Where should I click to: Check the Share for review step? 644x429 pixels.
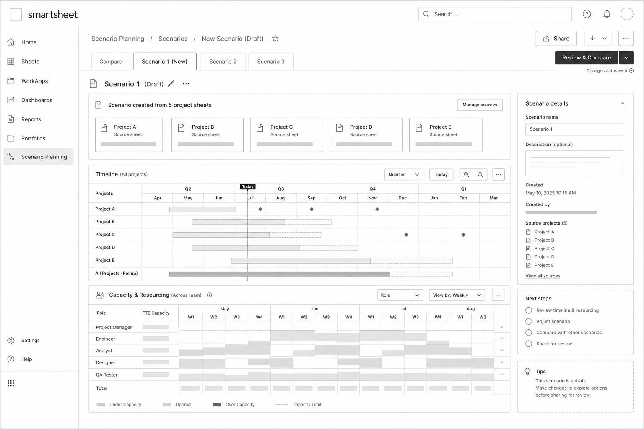pyautogui.click(x=529, y=344)
